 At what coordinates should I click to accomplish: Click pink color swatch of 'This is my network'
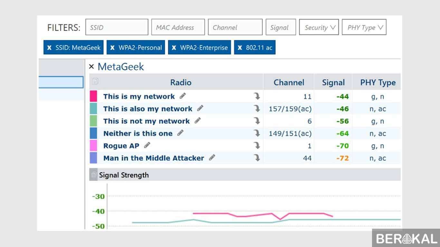(x=93, y=96)
